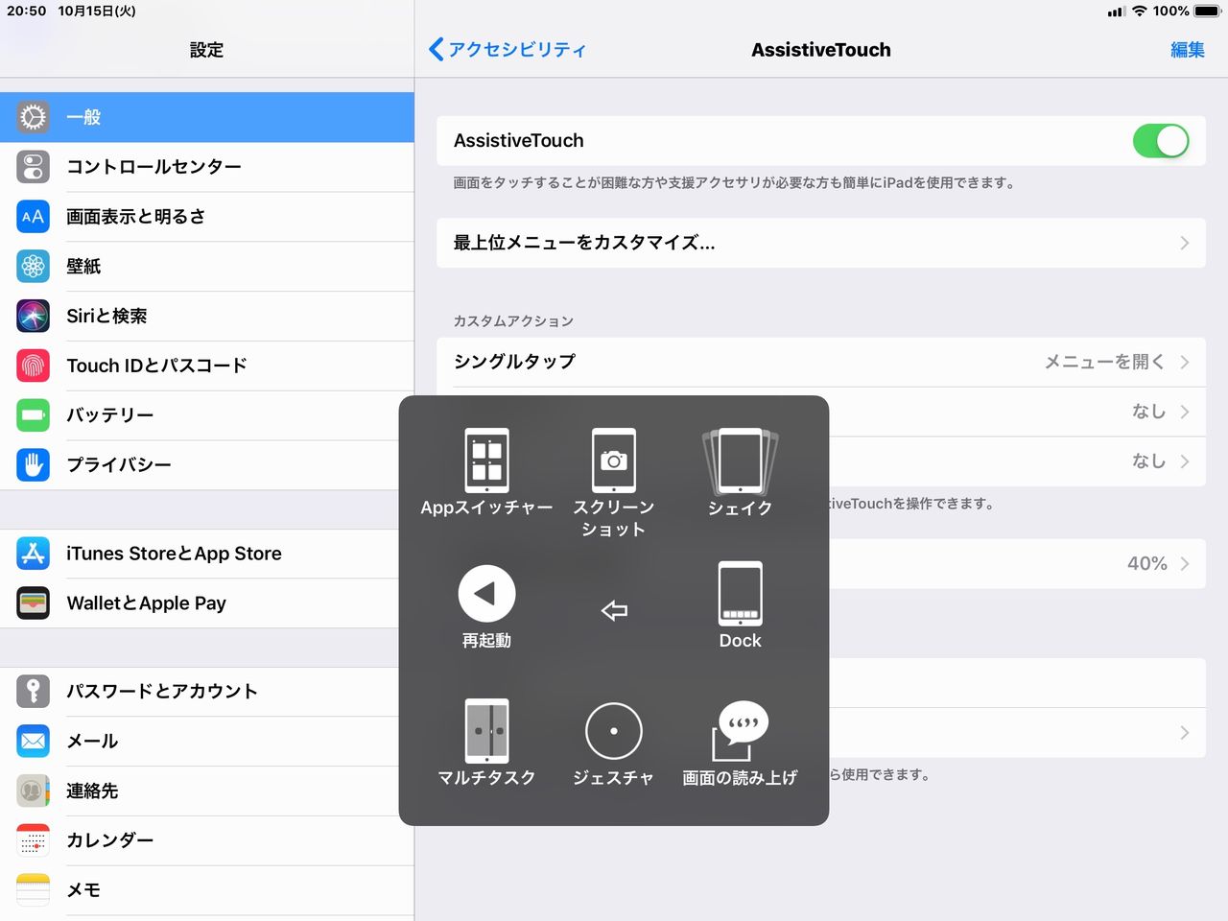Open 連絡先 contacts settings icon
Image resolution: width=1228 pixels, height=921 pixels.
click(34, 791)
